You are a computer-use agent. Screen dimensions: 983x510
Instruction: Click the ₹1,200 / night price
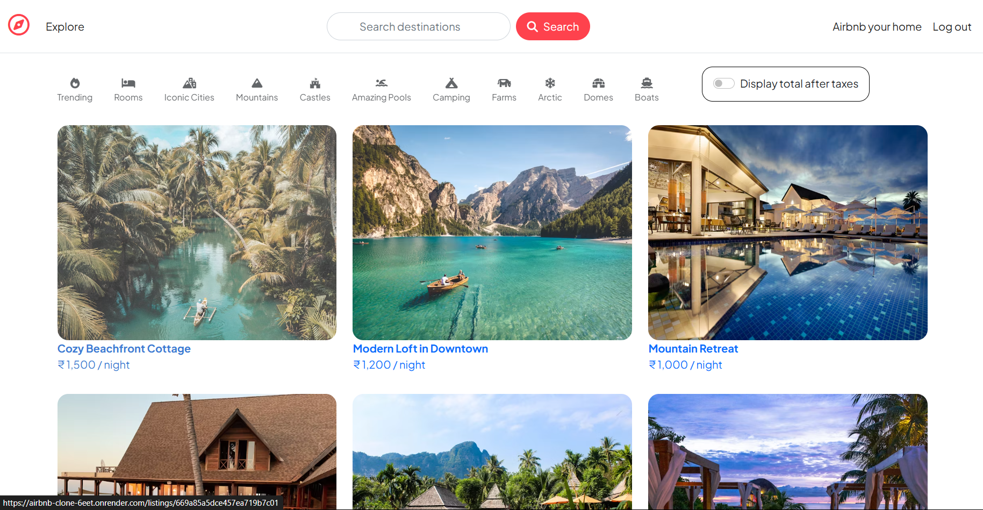tap(389, 365)
